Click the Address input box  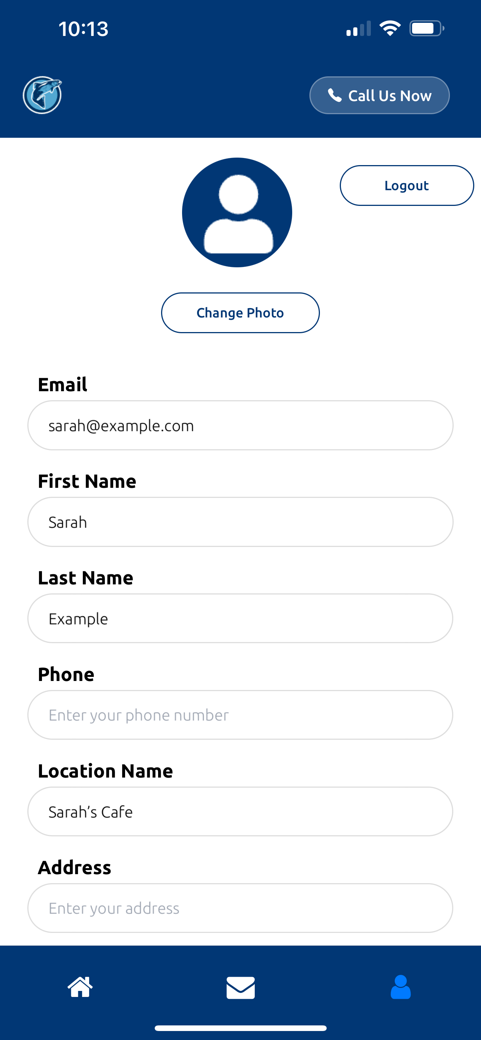pos(240,908)
